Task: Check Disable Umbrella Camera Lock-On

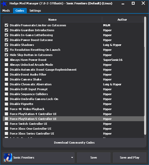Action: click(6, 99)
